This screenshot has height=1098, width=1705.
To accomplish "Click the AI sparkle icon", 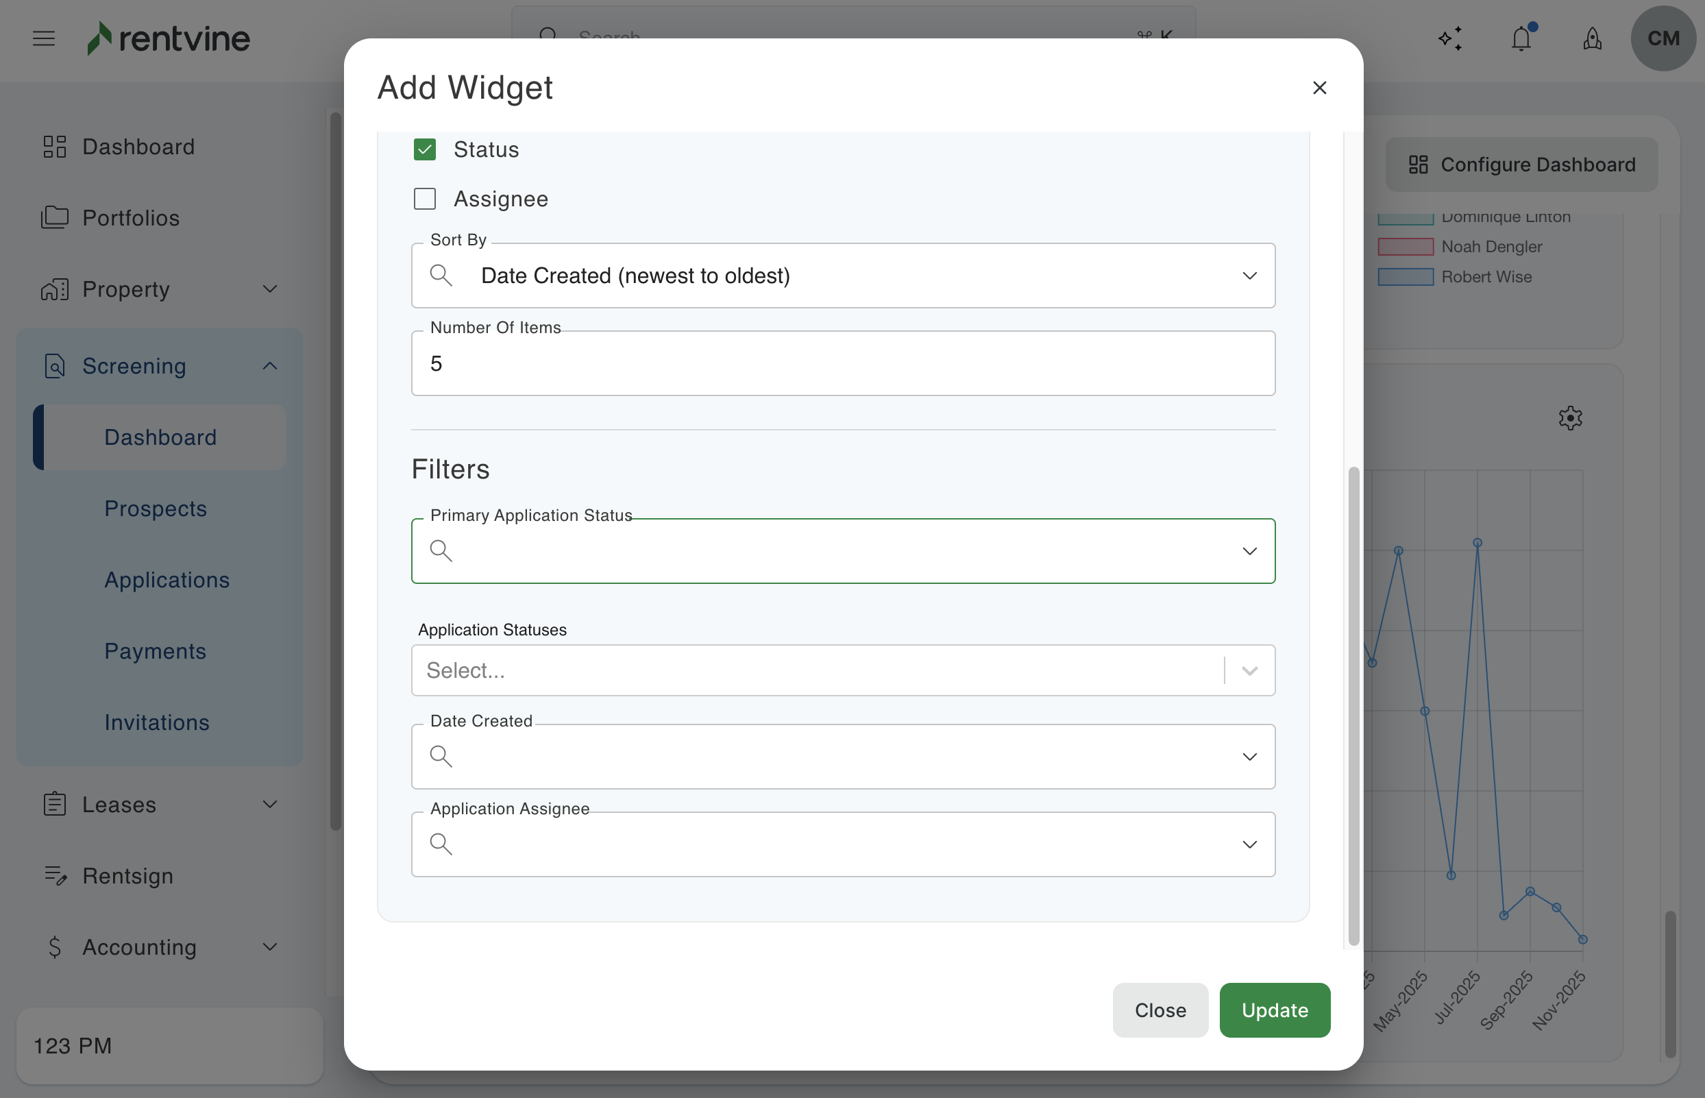I will coord(1451,38).
